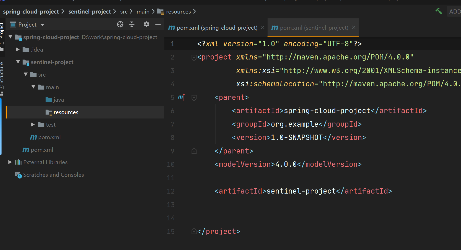
Task: Click main in the breadcrumb bar
Action: coord(143,11)
